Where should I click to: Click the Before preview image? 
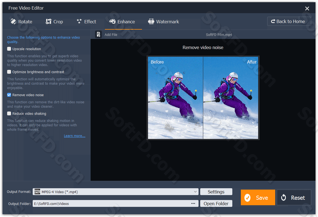175,98
